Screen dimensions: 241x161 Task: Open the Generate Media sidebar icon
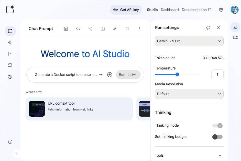click(10, 54)
